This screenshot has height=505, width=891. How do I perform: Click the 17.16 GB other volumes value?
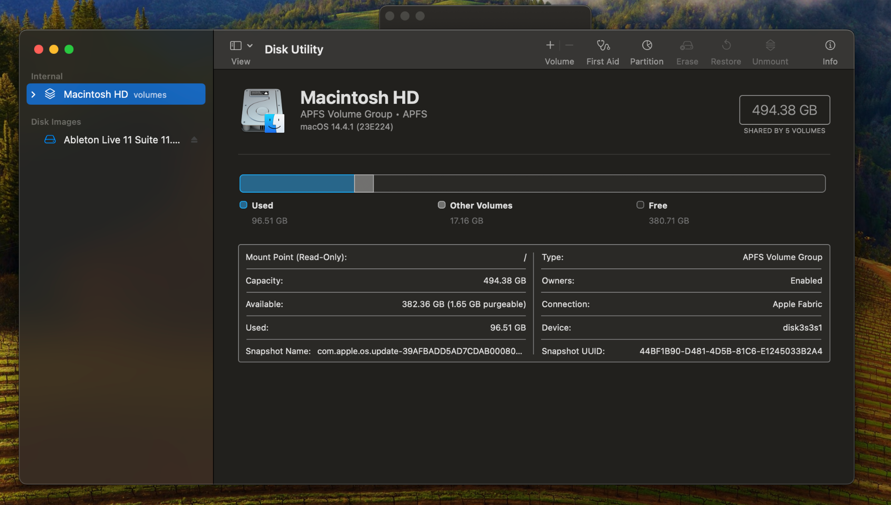(466, 221)
